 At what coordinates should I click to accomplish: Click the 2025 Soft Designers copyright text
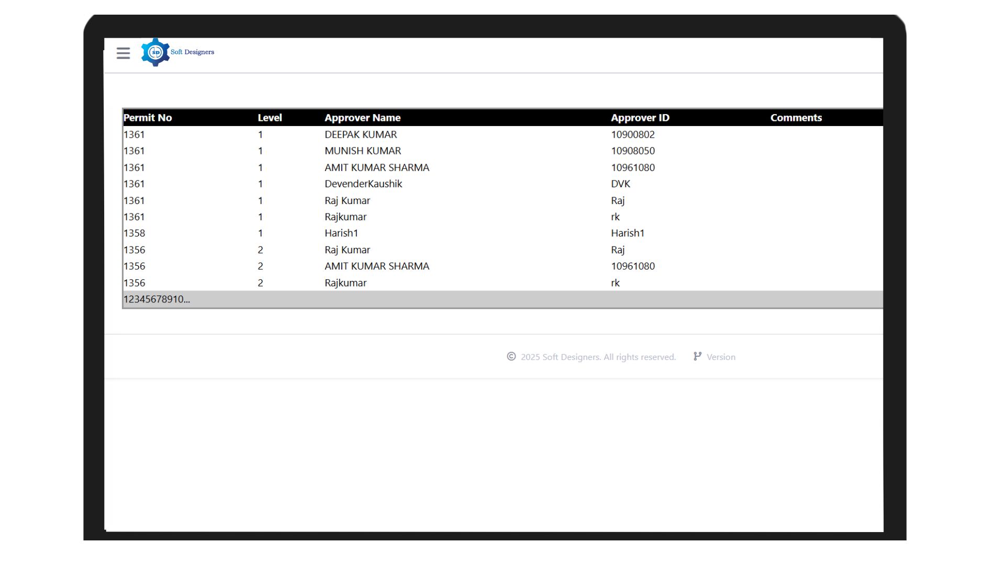click(598, 356)
